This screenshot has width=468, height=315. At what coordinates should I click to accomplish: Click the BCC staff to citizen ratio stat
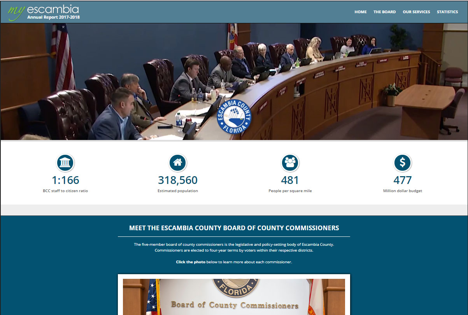coord(65,191)
